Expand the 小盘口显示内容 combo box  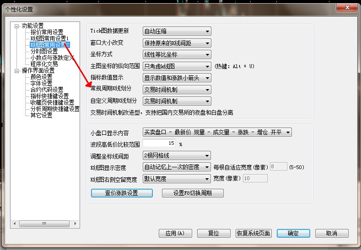point(217,133)
